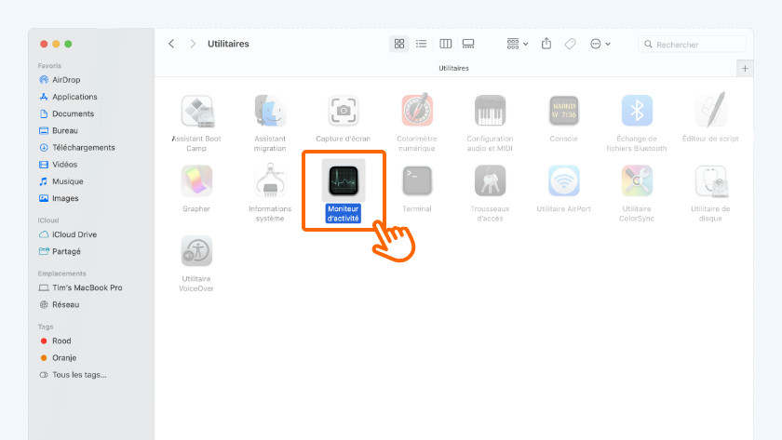Open Échange de fichiers Bluetooth

coord(637,111)
